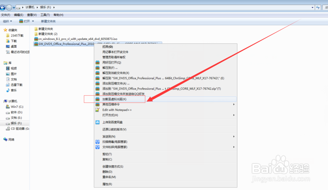Expand the 文件粉碎(电脑管家) submenu arrow

(x=234, y=147)
